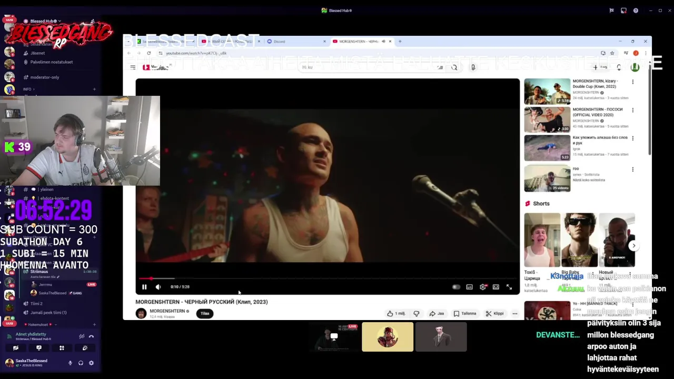Open Toxi$ Царица short

coord(542,240)
